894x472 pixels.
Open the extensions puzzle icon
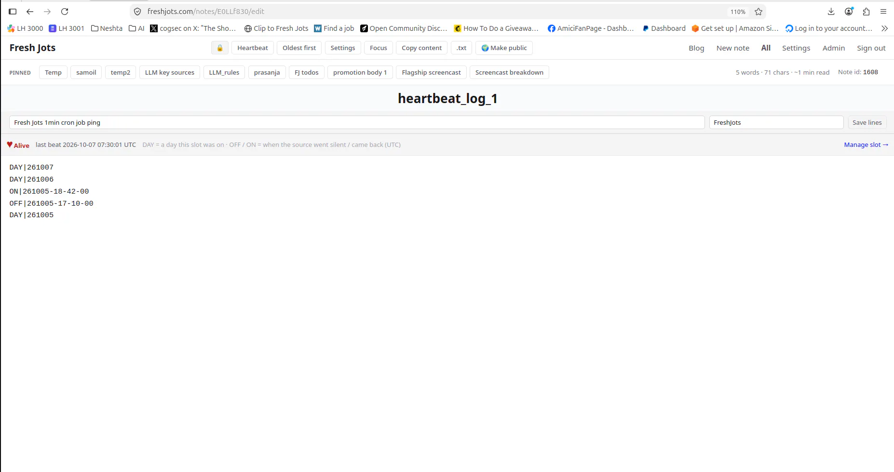[x=866, y=12]
